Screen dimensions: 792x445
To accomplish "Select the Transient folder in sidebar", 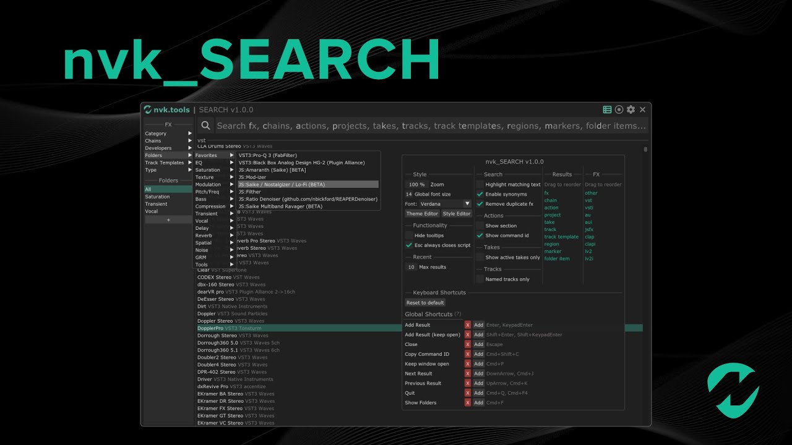I will pyautogui.click(x=168, y=204).
